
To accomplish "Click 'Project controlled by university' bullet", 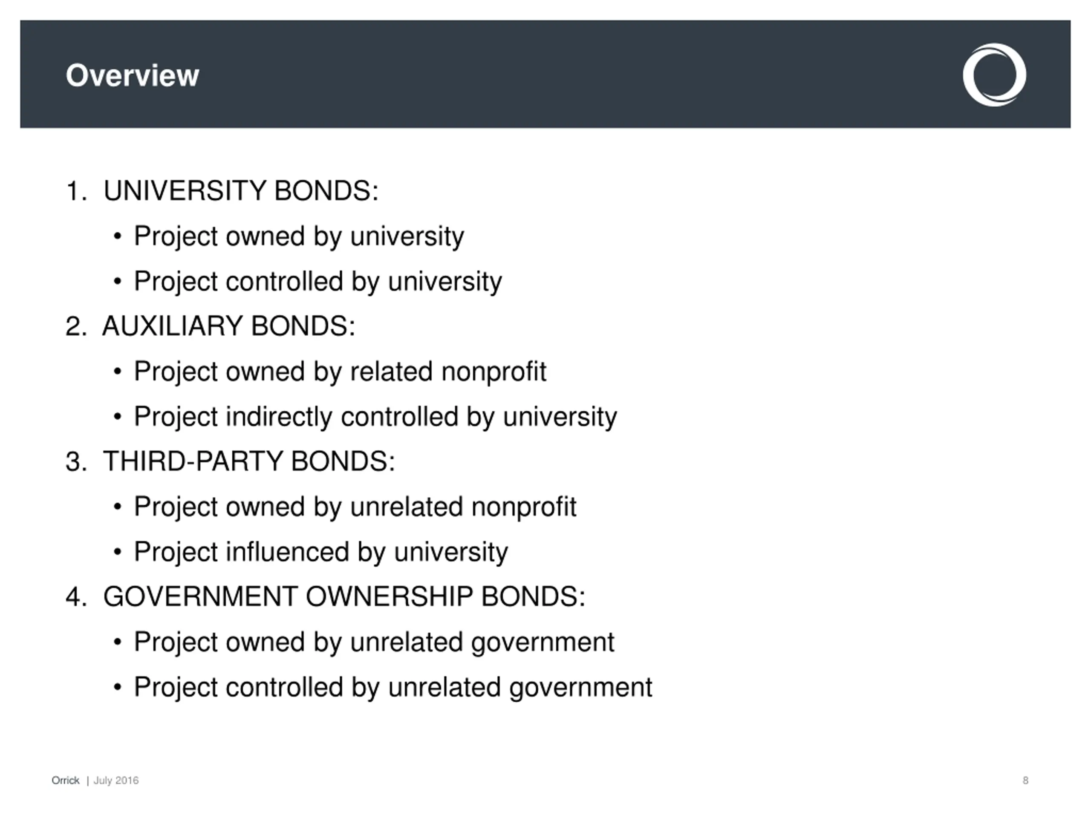I will click(318, 282).
